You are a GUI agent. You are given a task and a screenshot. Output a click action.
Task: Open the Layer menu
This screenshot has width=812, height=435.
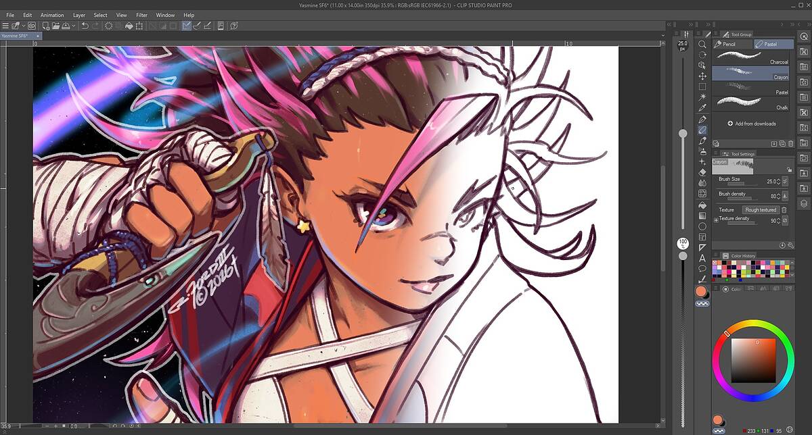79,15
